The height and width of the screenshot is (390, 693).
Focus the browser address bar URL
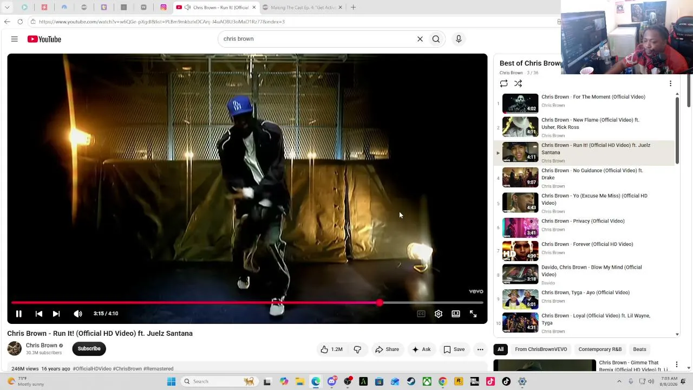pos(161,22)
